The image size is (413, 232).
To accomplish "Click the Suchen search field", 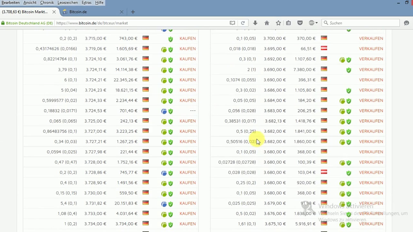I will (361, 23).
